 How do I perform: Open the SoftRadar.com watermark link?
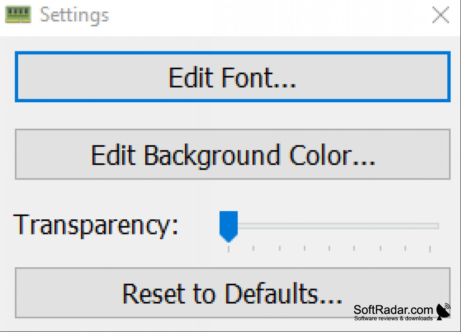[393, 310]
